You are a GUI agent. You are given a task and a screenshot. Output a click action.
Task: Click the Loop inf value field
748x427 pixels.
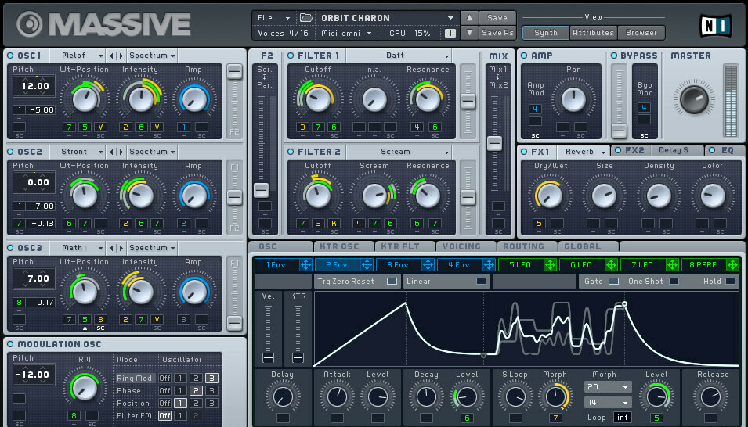point(622,418)
